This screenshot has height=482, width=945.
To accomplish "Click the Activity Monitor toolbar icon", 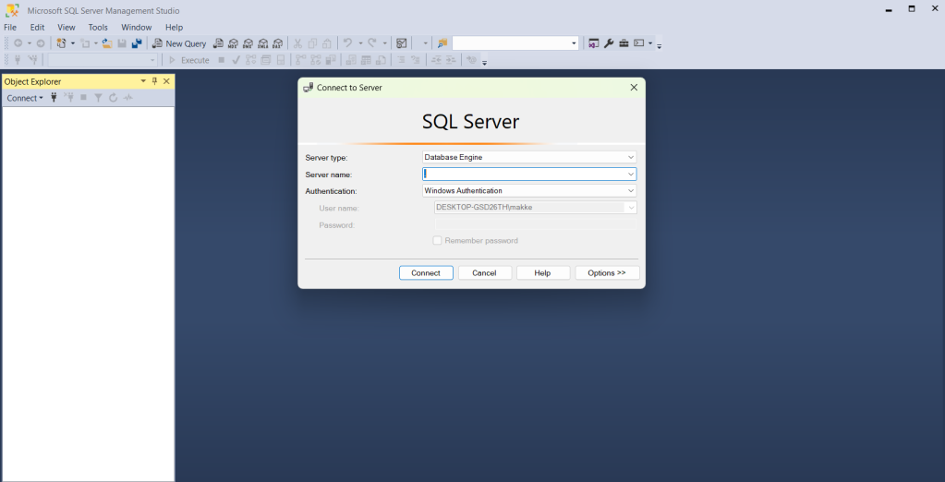I will point(402,43).
